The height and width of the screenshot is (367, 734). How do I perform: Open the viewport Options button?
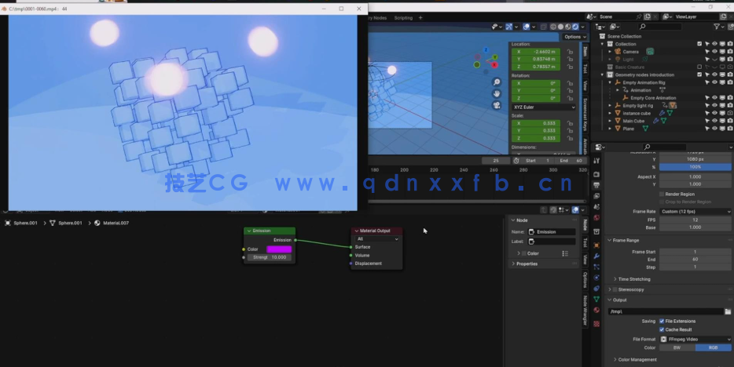[x=574, y=37]
